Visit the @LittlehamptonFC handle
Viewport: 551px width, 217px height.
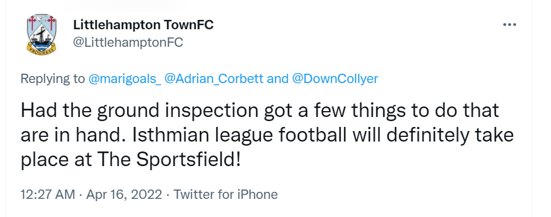click(128, 43)
